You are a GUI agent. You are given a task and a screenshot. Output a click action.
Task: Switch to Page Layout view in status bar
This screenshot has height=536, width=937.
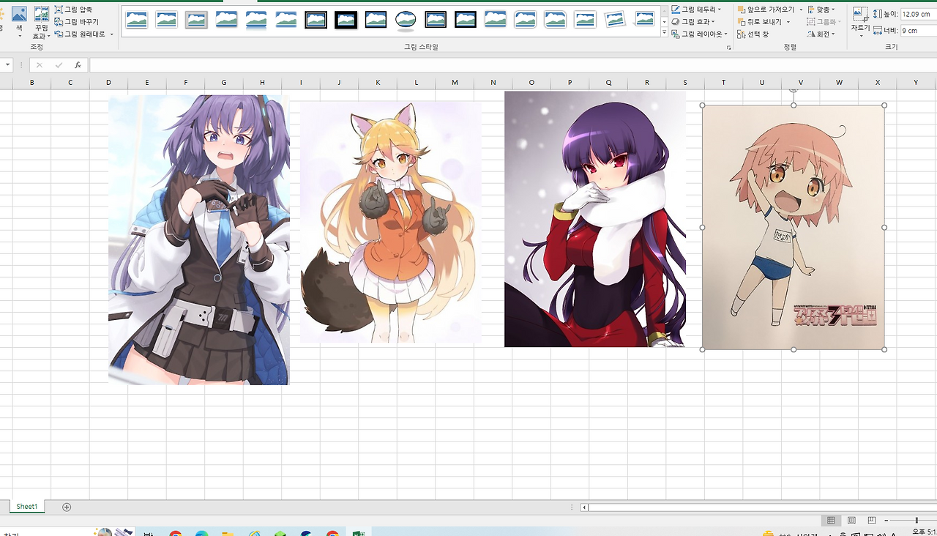851,521
